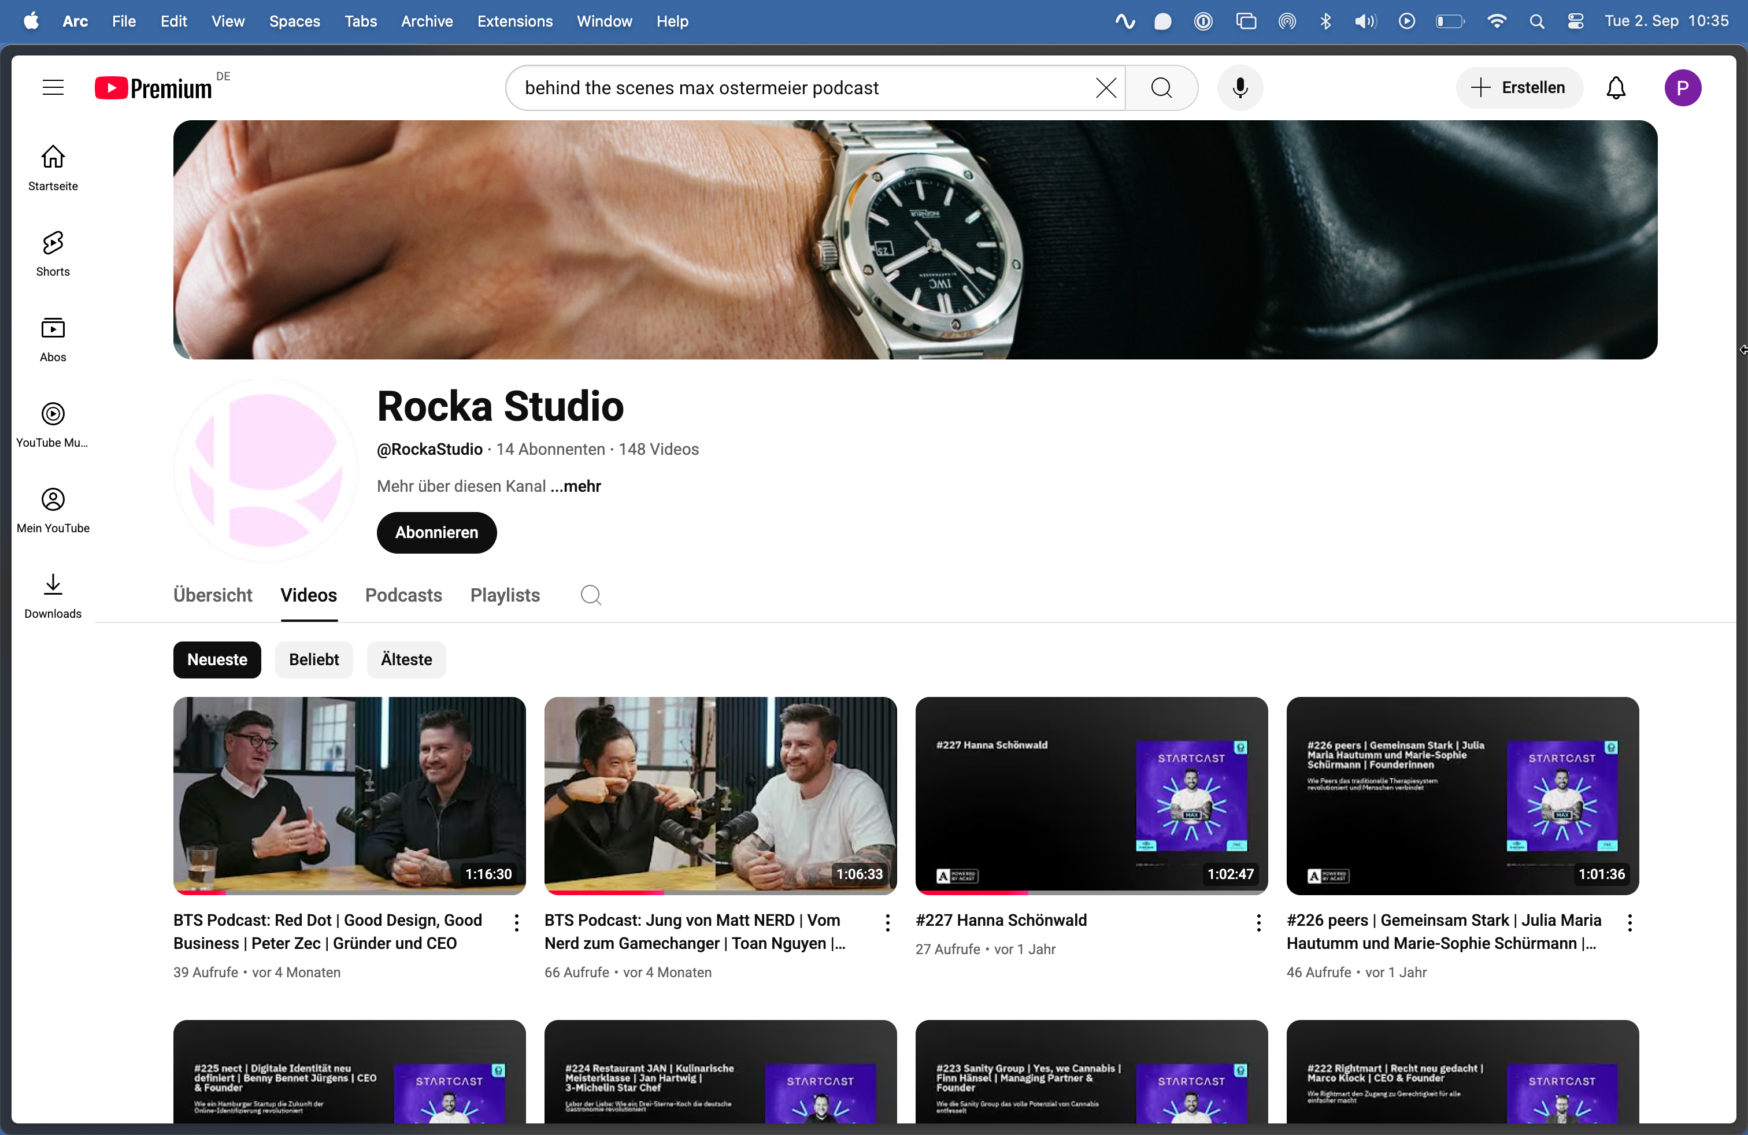Open Abos subscriptions in sidebar

tap(53, 339)
